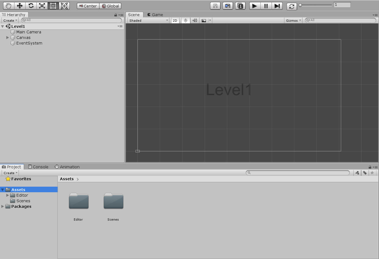
Task: Start Play mode
Action: (255, 6)
